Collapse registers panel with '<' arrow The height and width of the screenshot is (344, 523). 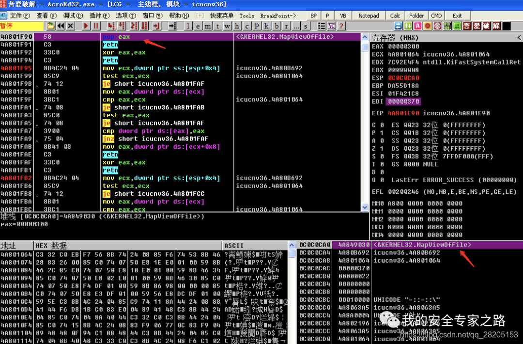point(519,37)
